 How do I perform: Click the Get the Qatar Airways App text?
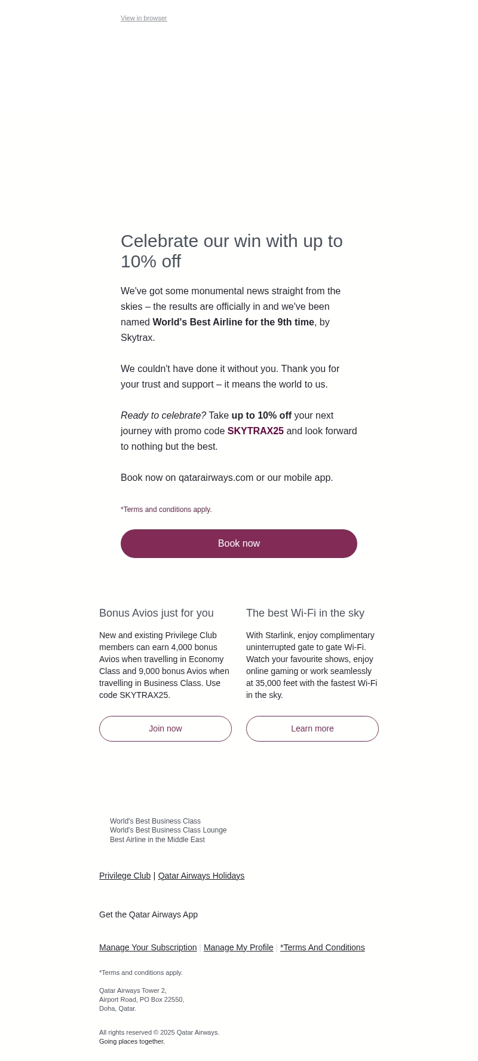click(148, 914)
